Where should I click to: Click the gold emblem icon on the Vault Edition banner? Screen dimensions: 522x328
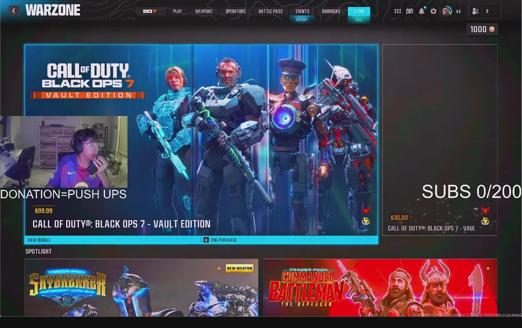coord(366,221)
